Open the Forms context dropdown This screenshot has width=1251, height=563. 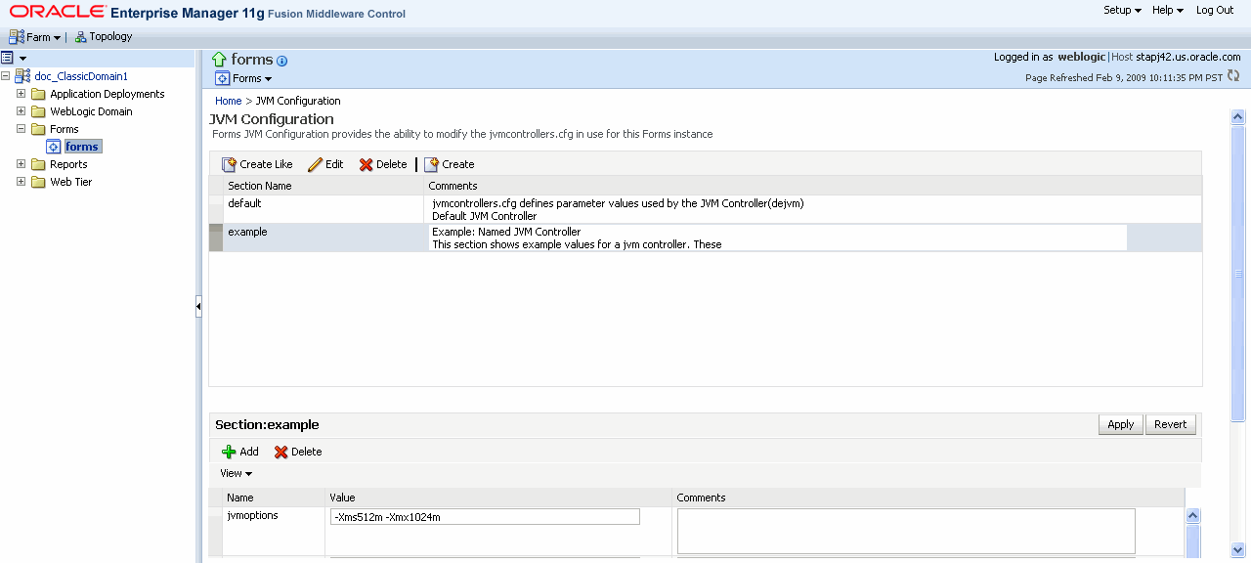(244, 78)
